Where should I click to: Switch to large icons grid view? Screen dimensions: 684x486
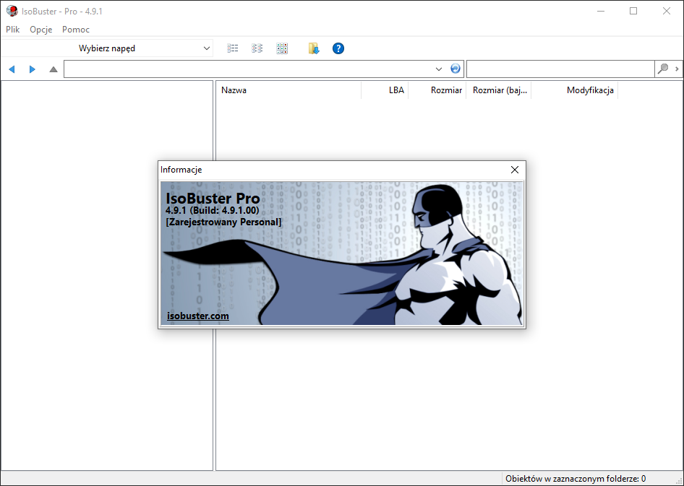click(x=282, y=48)
